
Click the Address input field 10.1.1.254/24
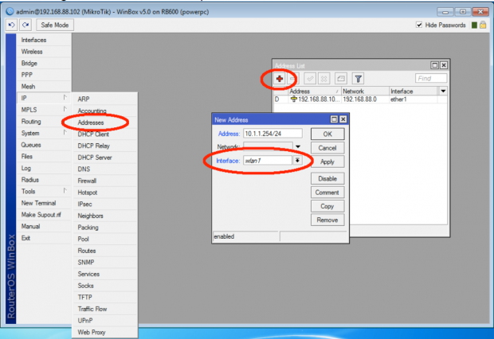[272, 134]
